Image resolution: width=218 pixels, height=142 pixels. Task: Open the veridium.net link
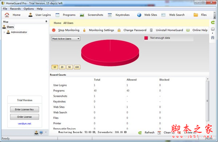(x=24, y=123)
